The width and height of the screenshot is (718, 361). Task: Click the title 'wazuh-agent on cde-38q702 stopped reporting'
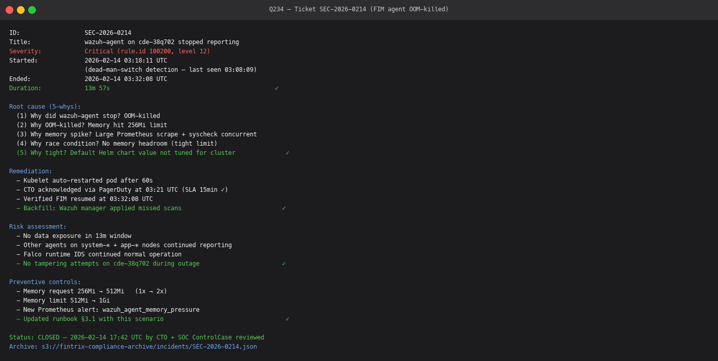pos(162,42)
